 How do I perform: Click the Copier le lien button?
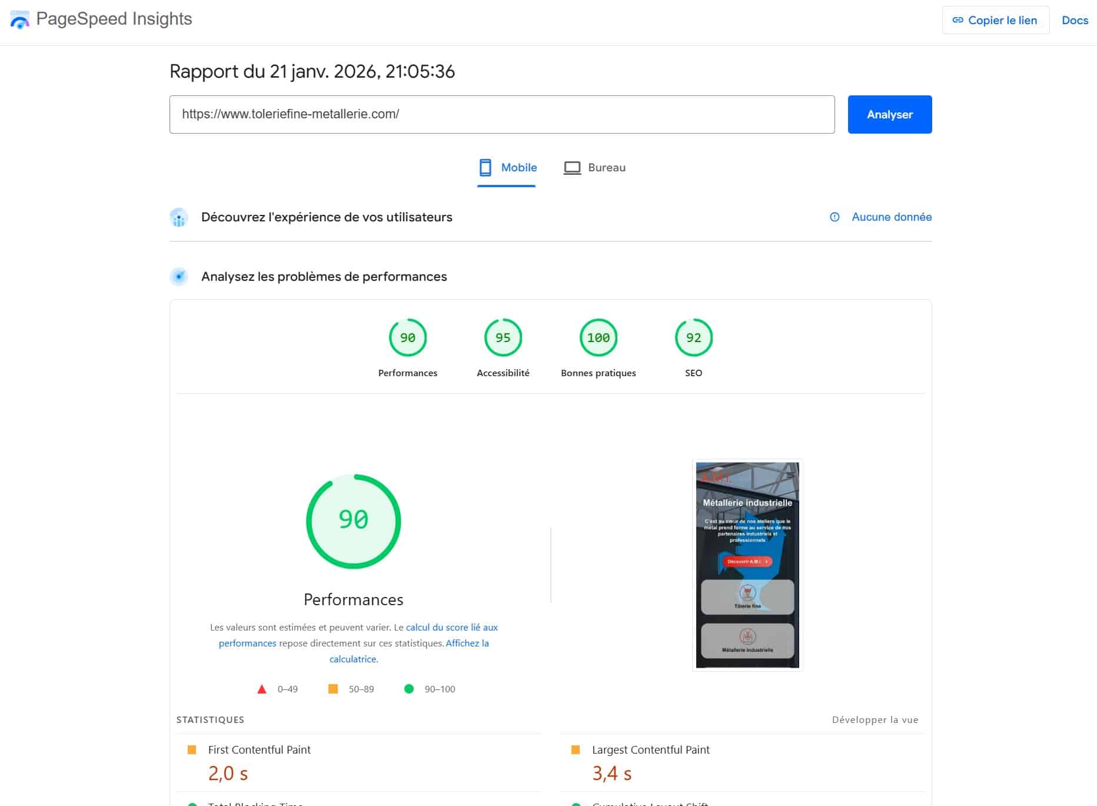coord(995,20)
